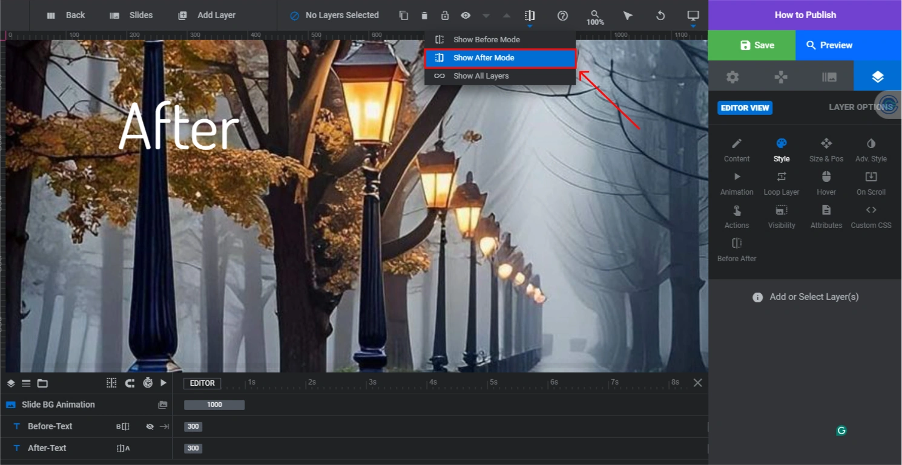902x465 pixels.
Task: Open the help question mark icon
Action: (563, 16)
